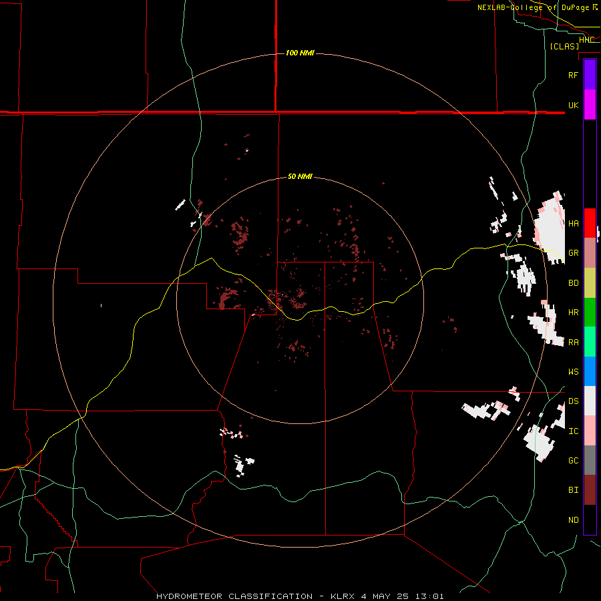Click the BI dark red legend block
The width and height of the screenshot is (601, 601).
tap(590, 490)
